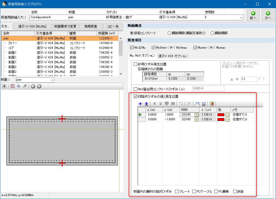Switch to the Mu, My0 オプション tab
The width and height of the screenshot is (276, 199).
pos(142,56)
